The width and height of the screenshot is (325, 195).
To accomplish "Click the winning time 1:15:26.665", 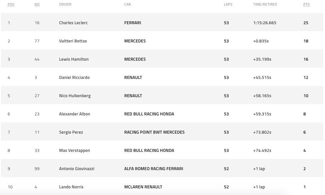I will [265, 23].
